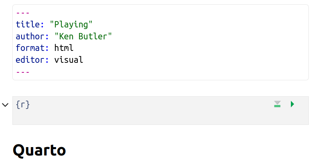Viewport: 322px width, 165px height.
Task: Run all chunks above this one
Action: [277, 104]
